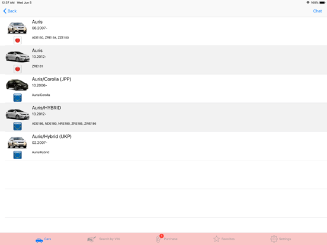
Task: Click the 02.2007- production date
Action: 40,143
